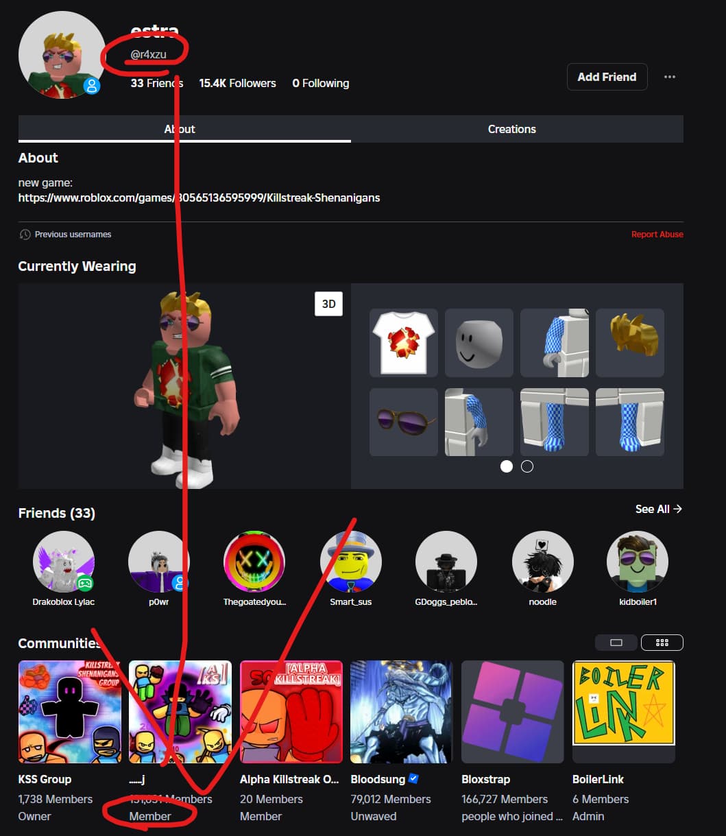Select the first wearing-items page dot

[x=507, y=466]
